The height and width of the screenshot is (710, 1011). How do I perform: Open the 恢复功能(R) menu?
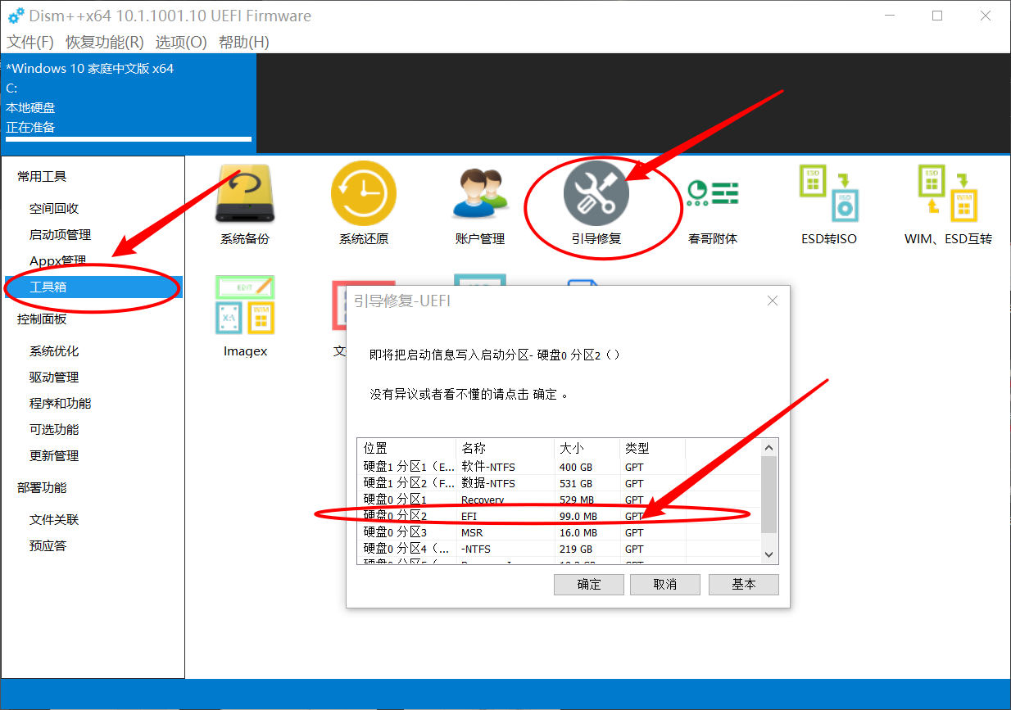tap(105, 42)
